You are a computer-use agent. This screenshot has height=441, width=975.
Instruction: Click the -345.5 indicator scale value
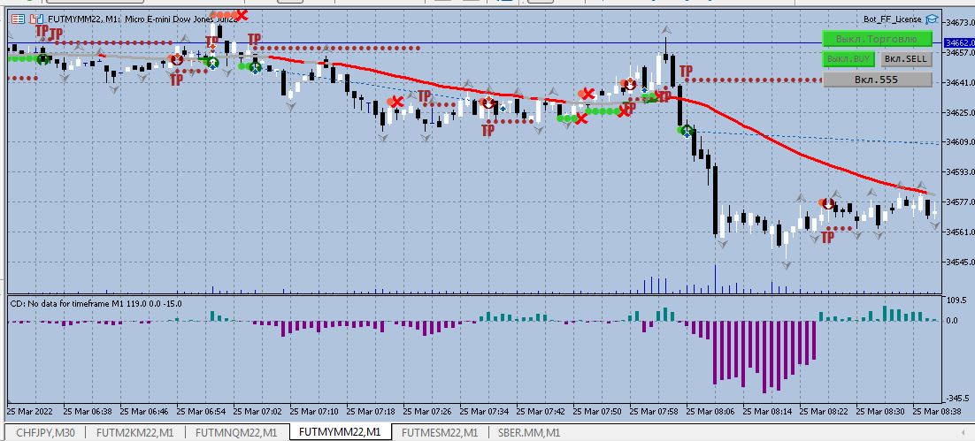pyautogui.click(x=958, y=399)
